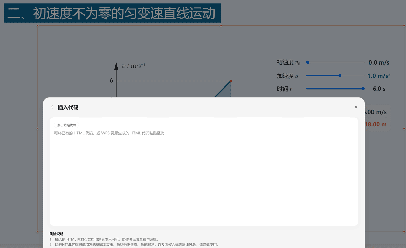Close the 插入代码 dialog

356,107
